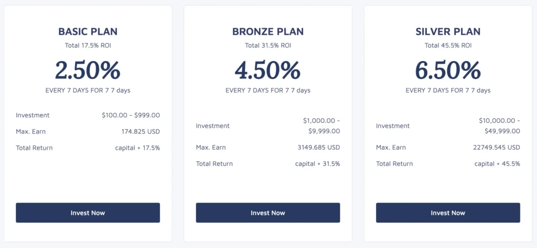
Task: Click Total 17.5% ROI label
Action: [88, 46]
